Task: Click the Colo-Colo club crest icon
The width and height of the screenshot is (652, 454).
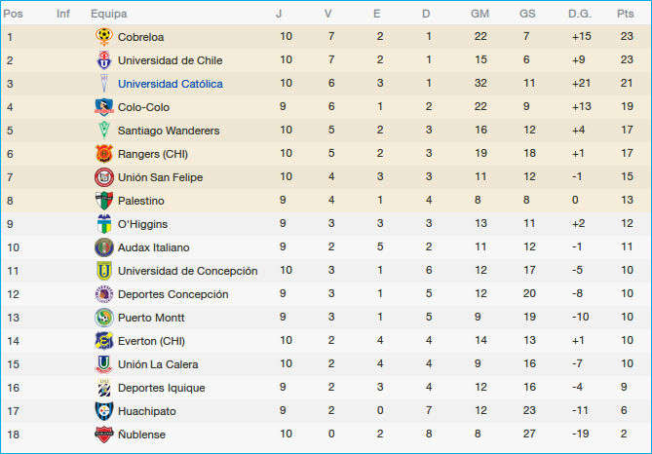Action: click(x=103, y=107)
